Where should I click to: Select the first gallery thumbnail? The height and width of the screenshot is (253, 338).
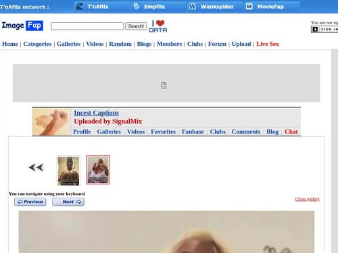(68, 171)
